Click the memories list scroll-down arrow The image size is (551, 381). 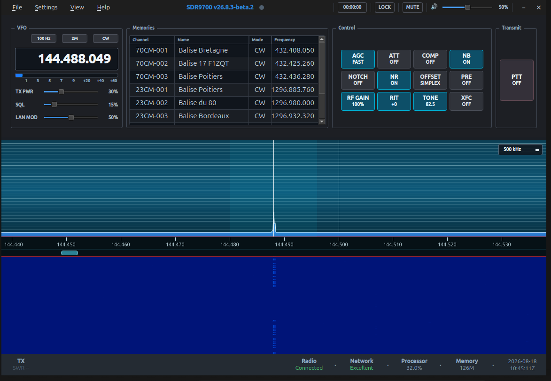pyautogui.click(x=321, y=122)
